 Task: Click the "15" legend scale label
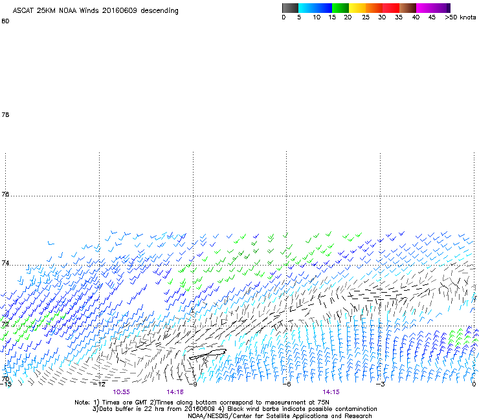332,17
